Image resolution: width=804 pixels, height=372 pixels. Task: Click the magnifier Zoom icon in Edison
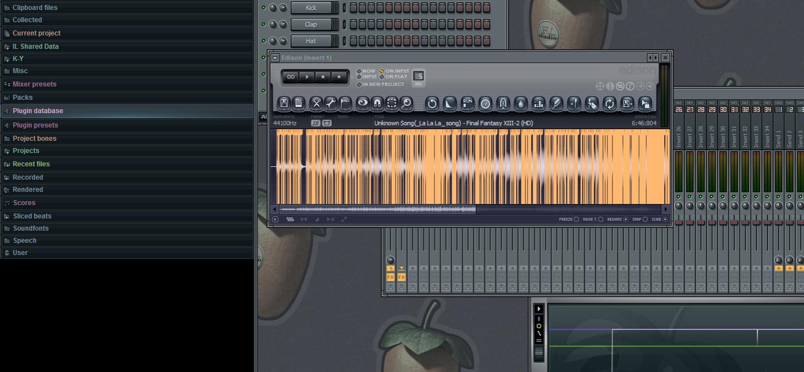point(406,103)
